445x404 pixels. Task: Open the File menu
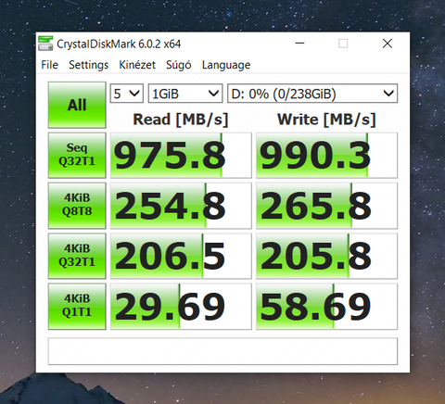click(x=49, y=65)
